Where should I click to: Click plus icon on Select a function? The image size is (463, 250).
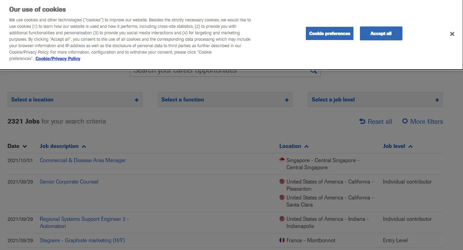pos(287,100)
